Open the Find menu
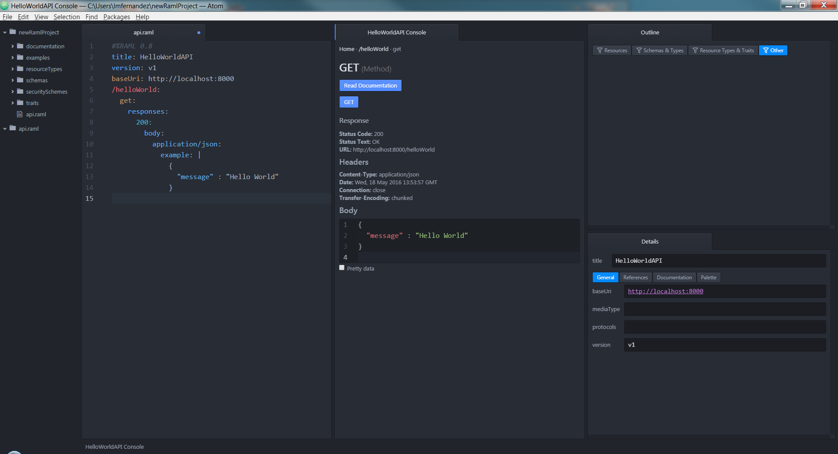 pyautogui.click(x=92, y=17)
